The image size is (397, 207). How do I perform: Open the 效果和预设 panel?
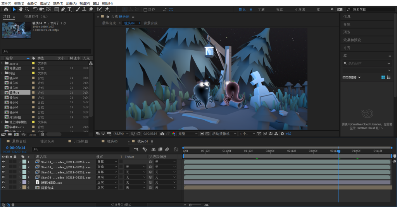click(352, 40)
